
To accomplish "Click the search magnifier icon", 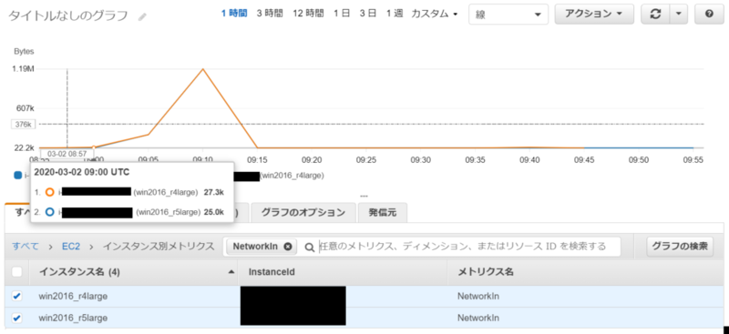I will 310,248.
